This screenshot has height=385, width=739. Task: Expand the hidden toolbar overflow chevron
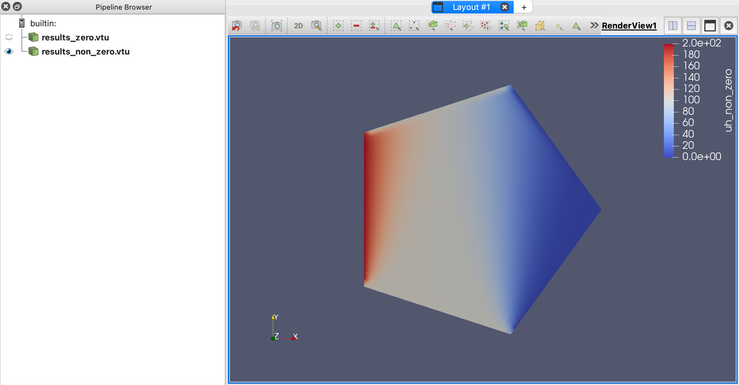click(594, 25)
